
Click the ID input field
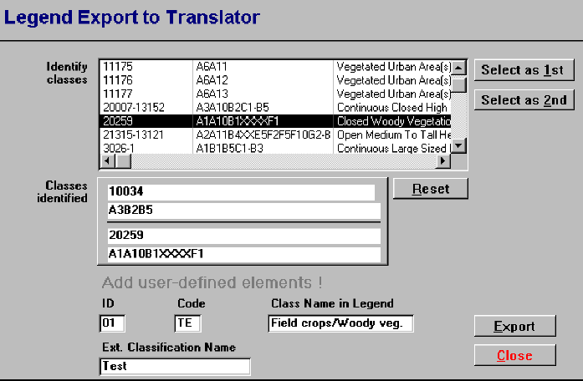click(x=112, y=323)
